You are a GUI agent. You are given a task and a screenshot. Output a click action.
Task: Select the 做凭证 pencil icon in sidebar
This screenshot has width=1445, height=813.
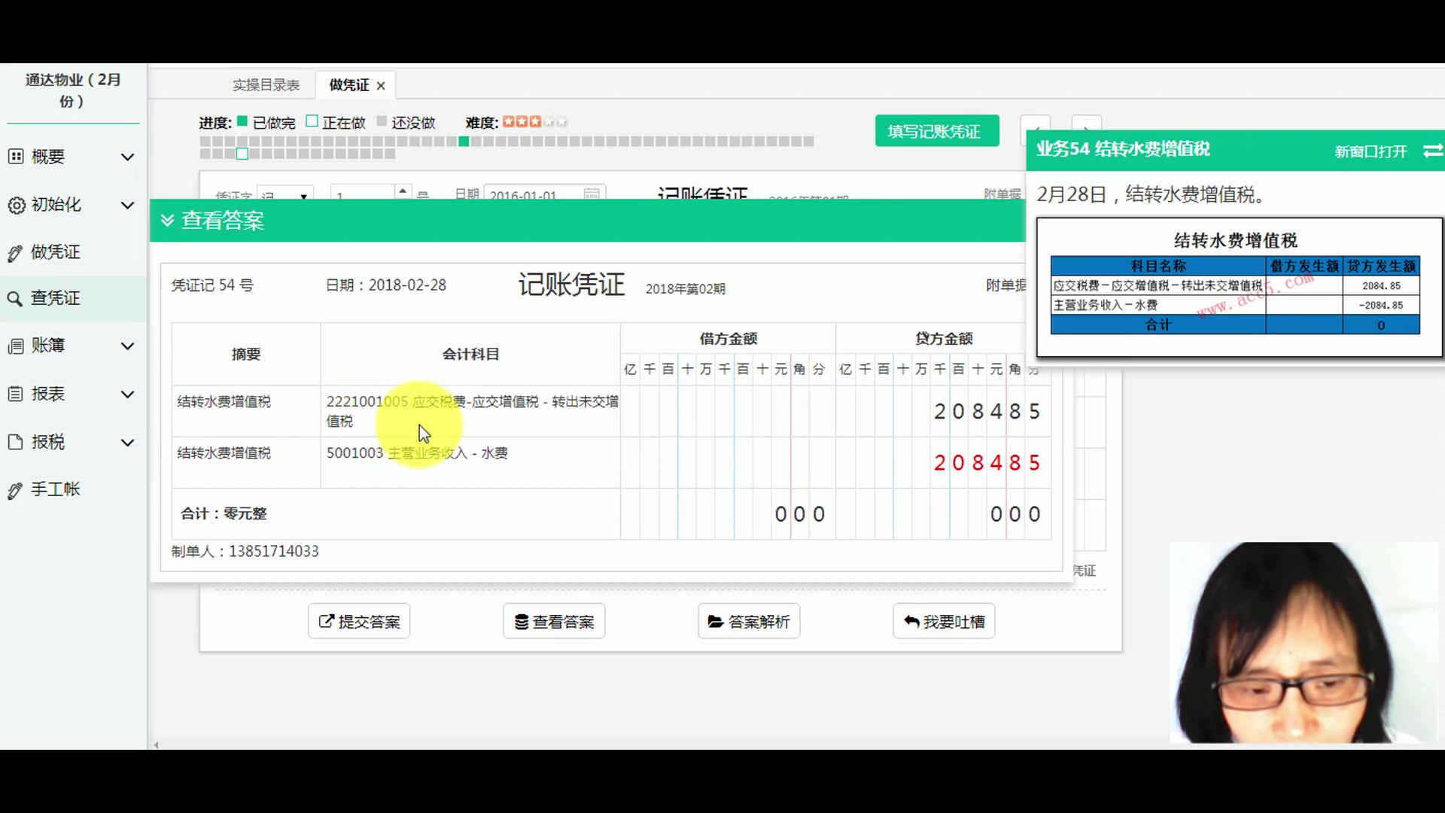pos(17,252)
